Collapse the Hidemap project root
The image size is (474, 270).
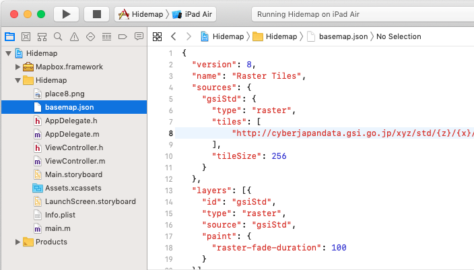tap(8, 53)
